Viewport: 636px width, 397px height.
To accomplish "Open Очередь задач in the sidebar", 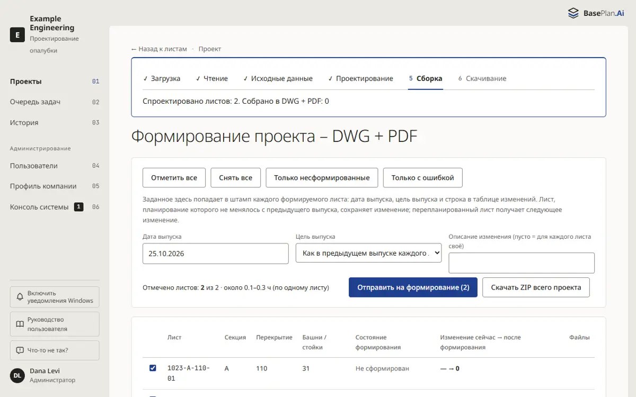I will point(55,102).
